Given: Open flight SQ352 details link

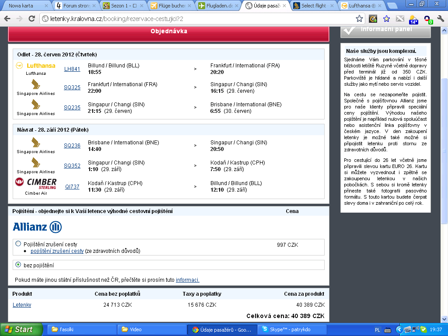Looking at the screenshot, I should click(x=72, y=166).
